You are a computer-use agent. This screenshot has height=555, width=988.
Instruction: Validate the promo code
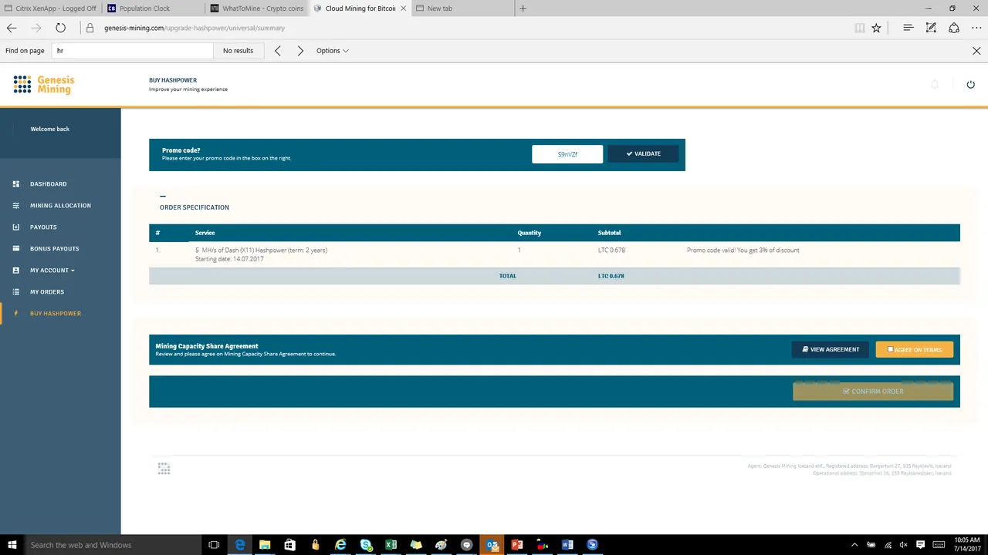(644, 154)
